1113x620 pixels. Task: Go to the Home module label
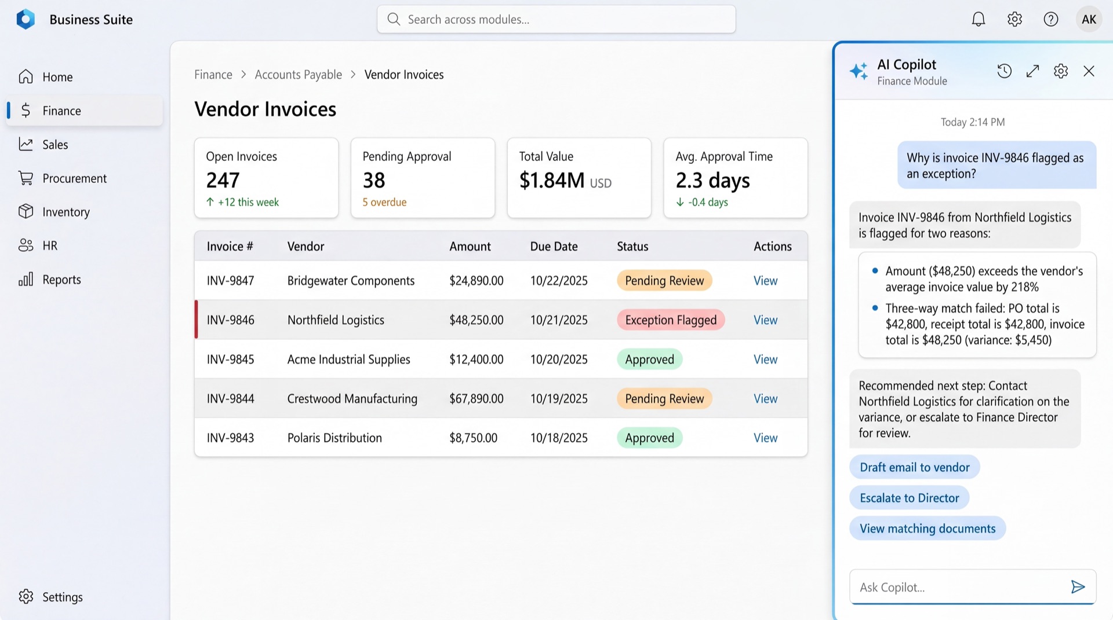click(x=57, y=77)
